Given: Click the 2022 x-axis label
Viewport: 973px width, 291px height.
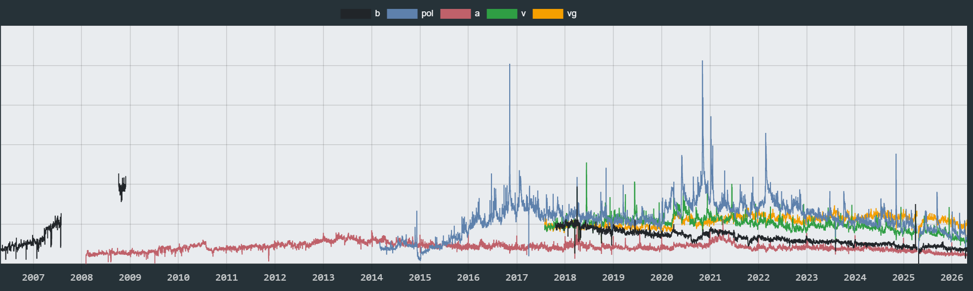Looking at the screenshot, I should [759, 277].
